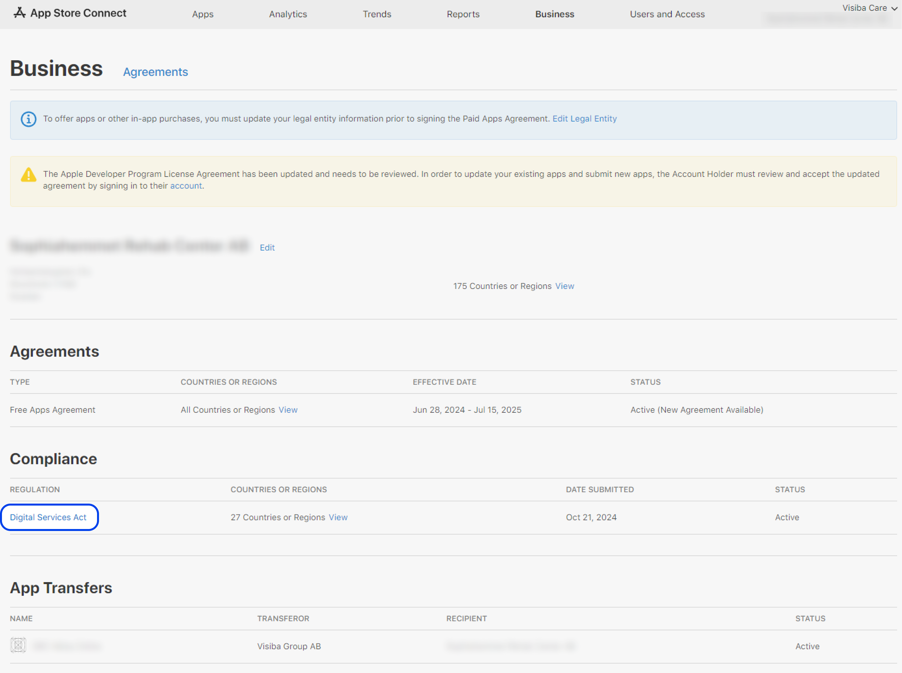Click the Active (New Agreement Available) status

pos(697,410)
